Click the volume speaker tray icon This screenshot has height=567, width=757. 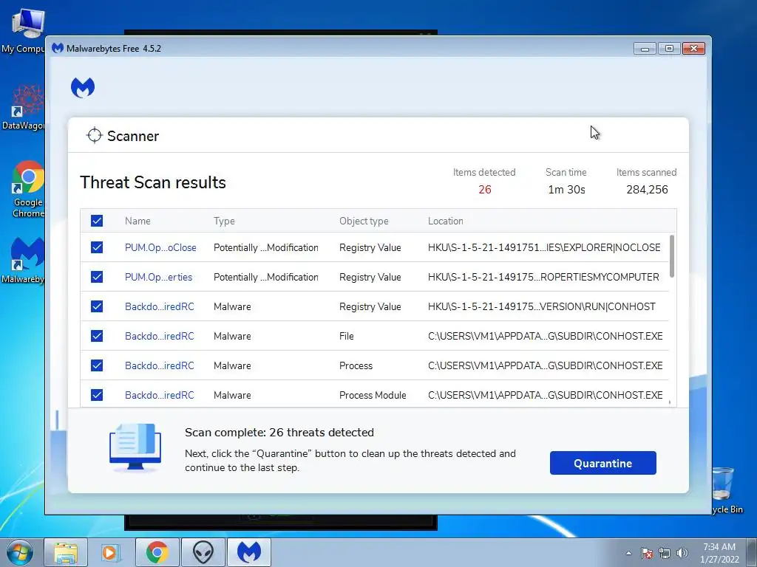682,553
